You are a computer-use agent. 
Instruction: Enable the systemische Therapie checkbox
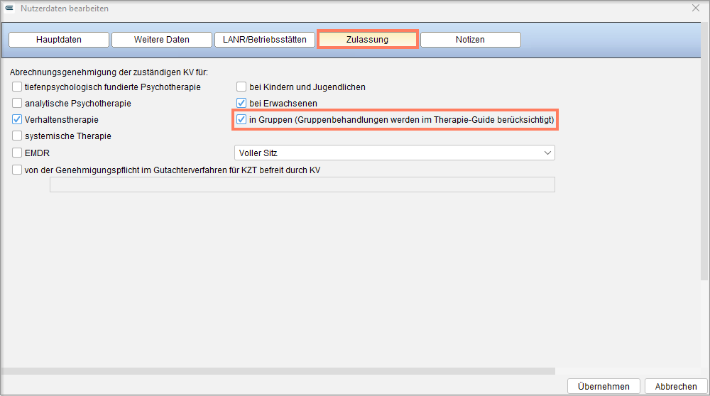click(x=17, y=136)
